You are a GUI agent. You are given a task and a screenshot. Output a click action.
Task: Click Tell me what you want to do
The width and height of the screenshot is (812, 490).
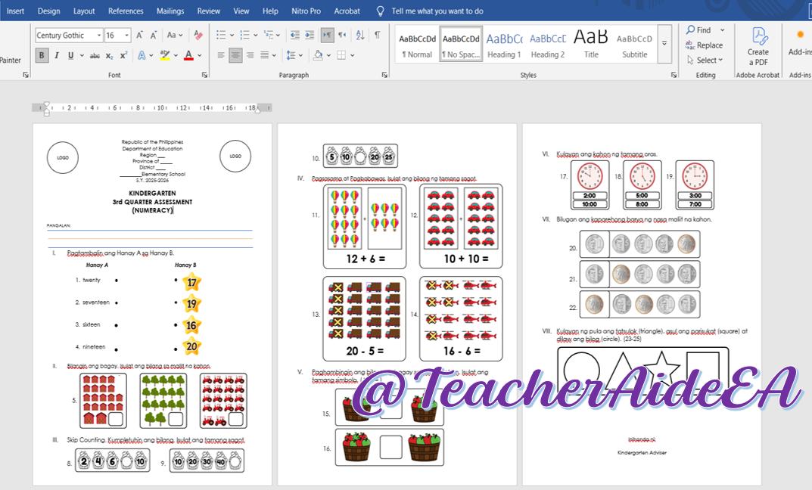tap(437, 11)
